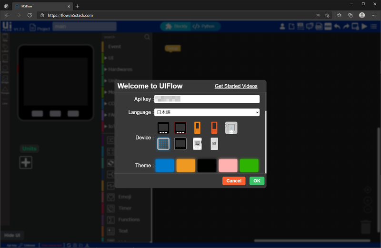Image resolution: width=381 pixels, height=248 pixels.
Task: Select the orange M5StickC device
Action: coord(197,128)
